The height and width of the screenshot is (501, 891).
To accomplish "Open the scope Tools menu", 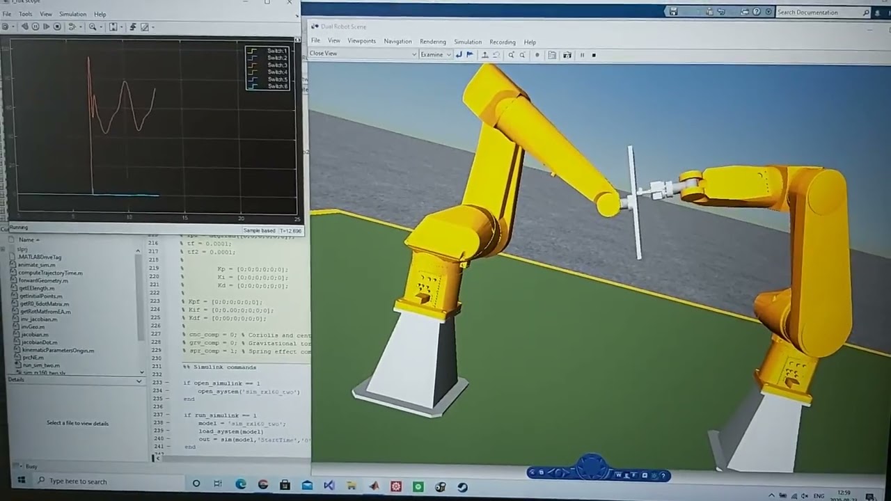I will coord(25,14).
